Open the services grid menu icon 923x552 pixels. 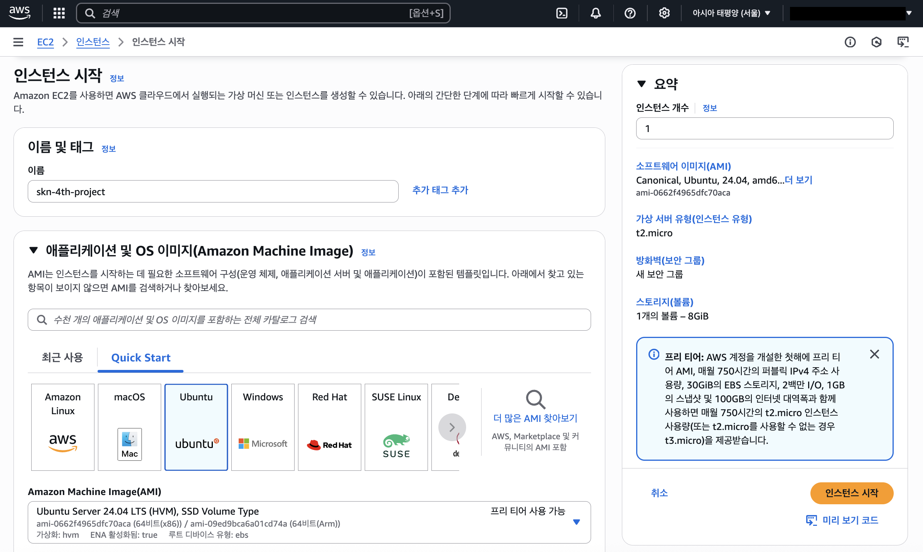59,13
